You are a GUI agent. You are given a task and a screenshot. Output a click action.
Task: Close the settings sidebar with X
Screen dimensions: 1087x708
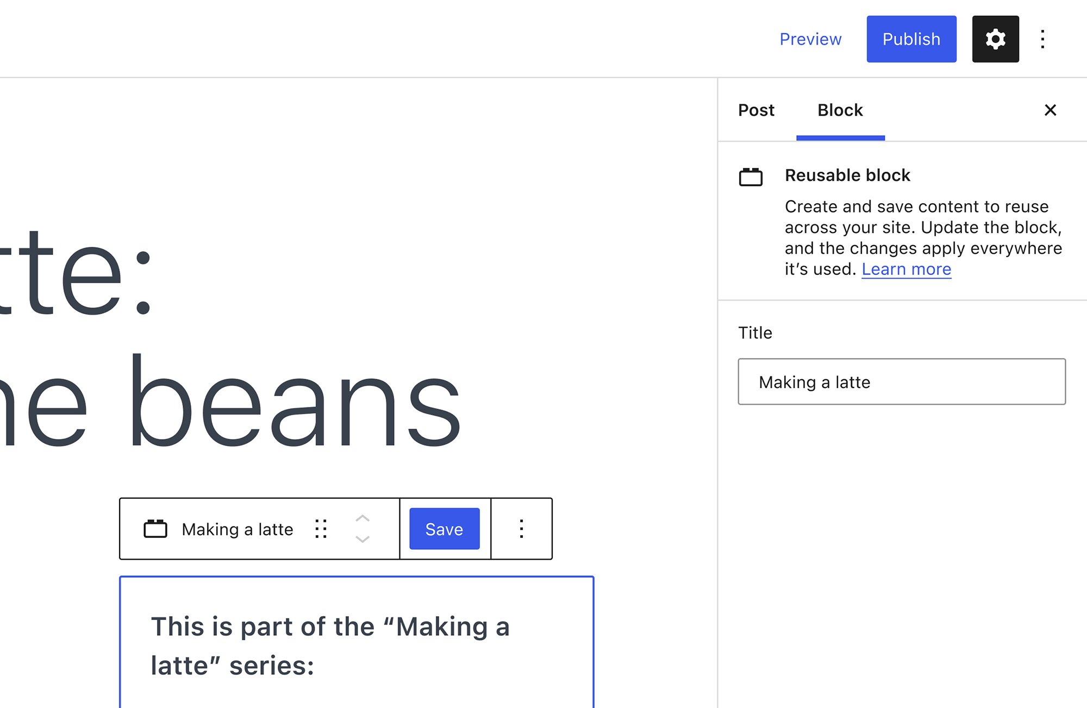pos(1050,110)
